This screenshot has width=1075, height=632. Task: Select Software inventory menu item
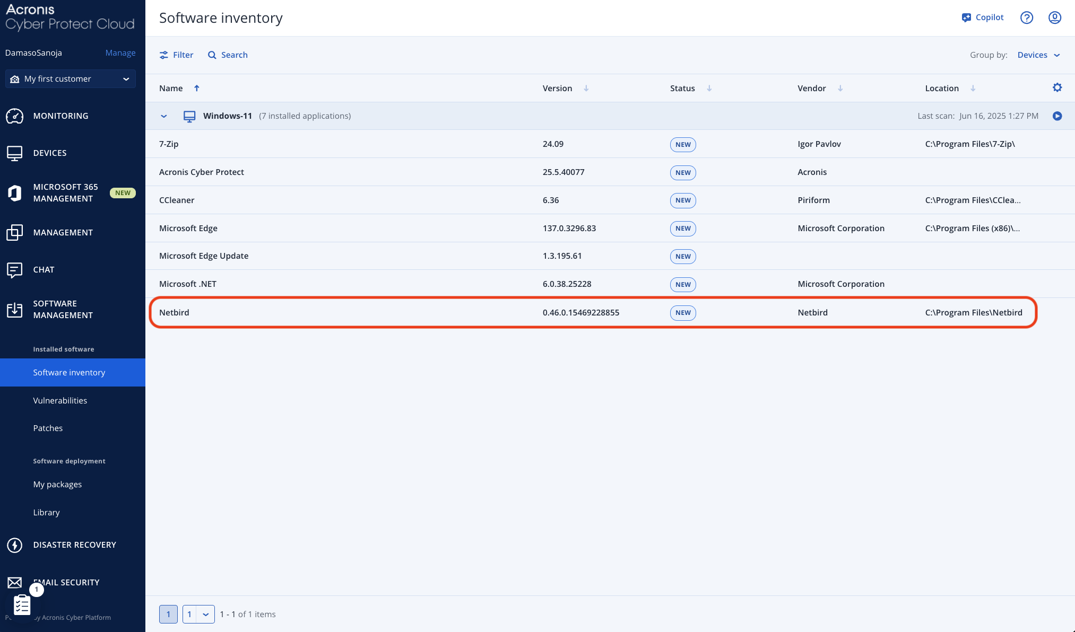click(x=73, y=372)
